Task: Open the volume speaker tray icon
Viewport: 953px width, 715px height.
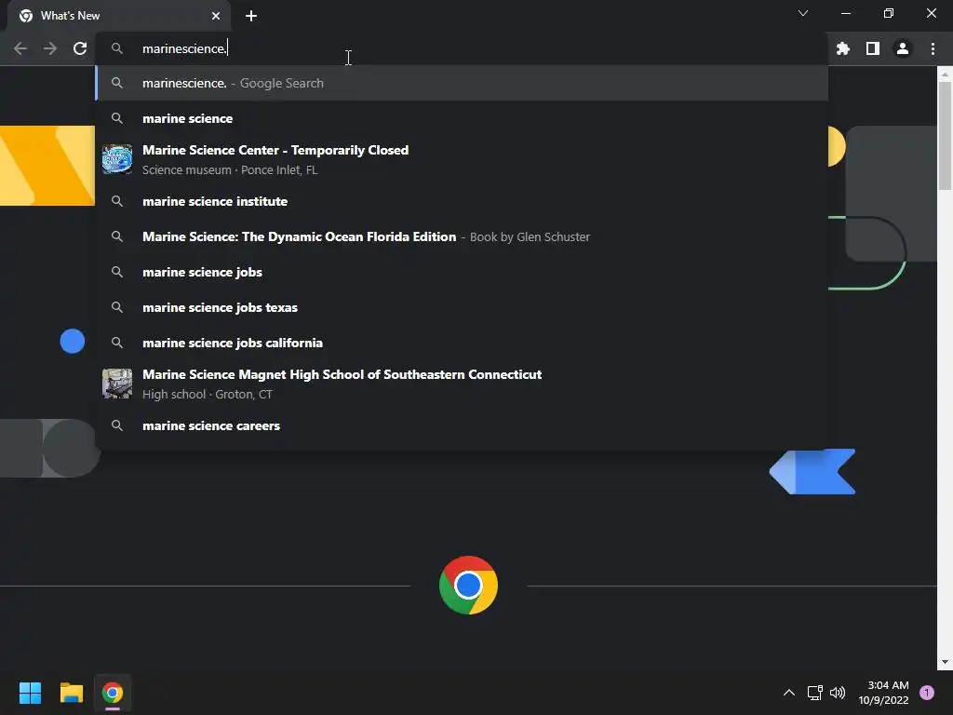Action: 838,693
